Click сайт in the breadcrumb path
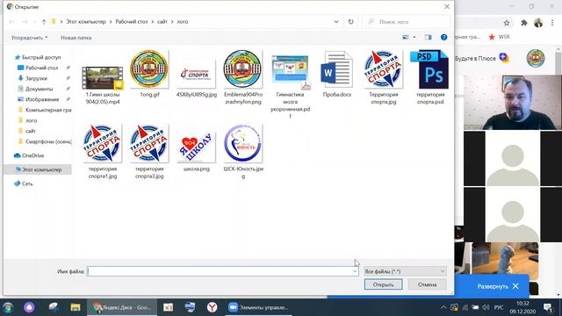This screenshot has height=316, width=562. [162, 22]
